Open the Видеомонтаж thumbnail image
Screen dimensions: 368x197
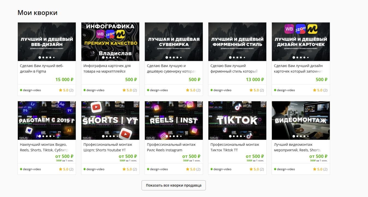point(301,121)
